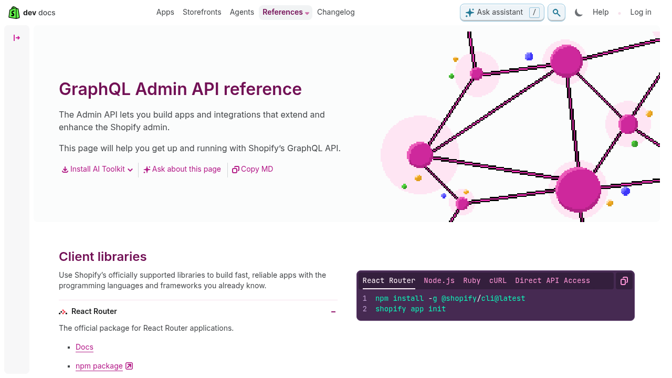Click the external link icon beside npm package
Image resolution: width=672 pixels, height=378 pixels.
pos(129,366)
